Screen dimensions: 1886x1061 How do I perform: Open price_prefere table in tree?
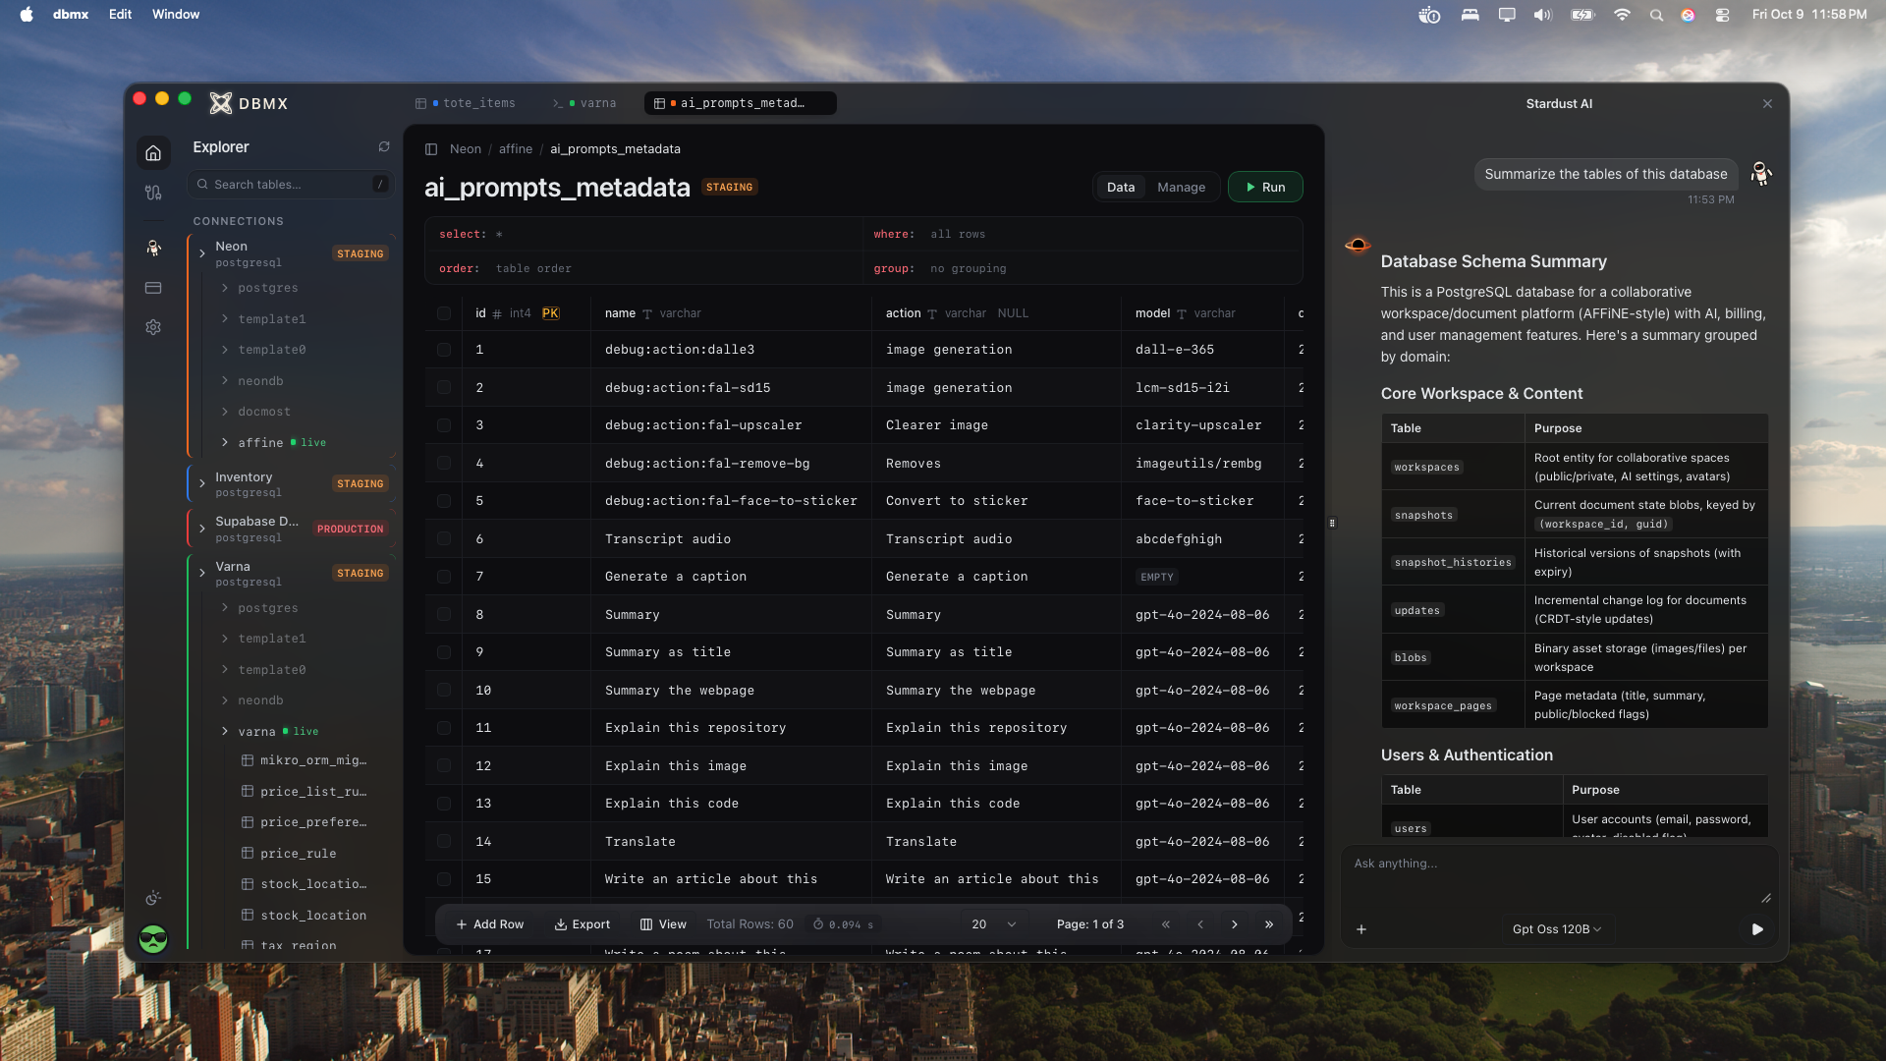coord(305,822)
